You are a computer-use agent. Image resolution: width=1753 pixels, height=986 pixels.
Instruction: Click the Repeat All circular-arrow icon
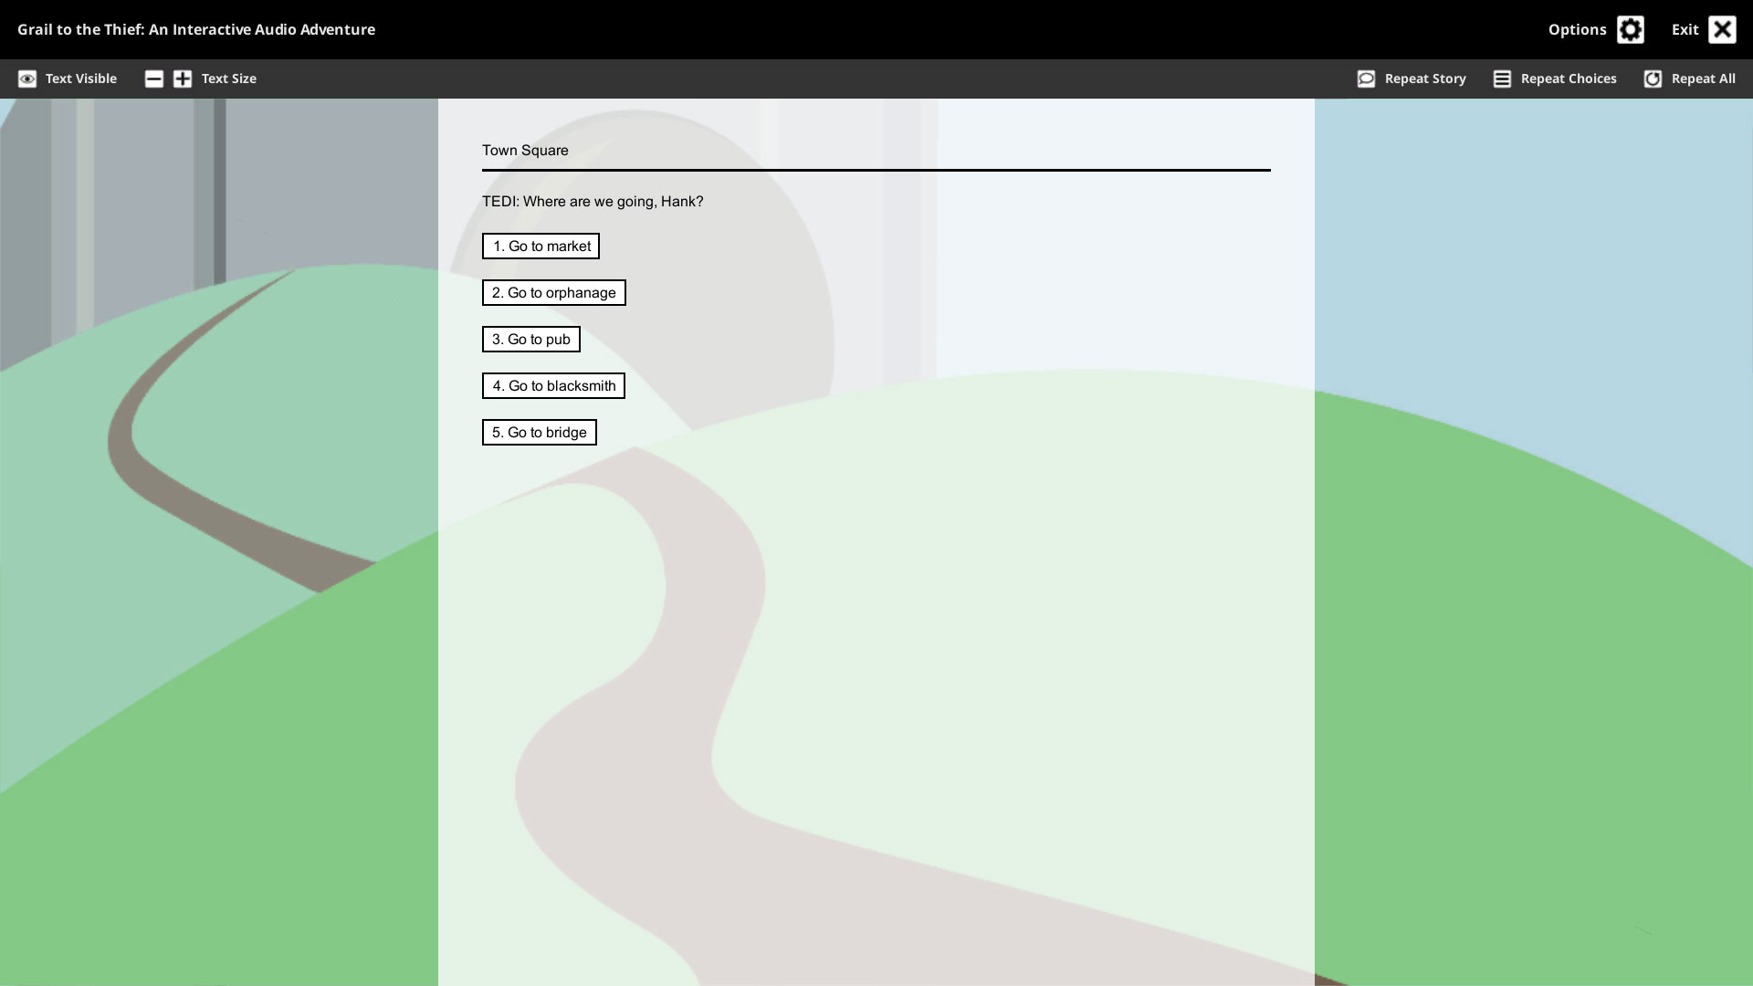[x=1653, y=79]
